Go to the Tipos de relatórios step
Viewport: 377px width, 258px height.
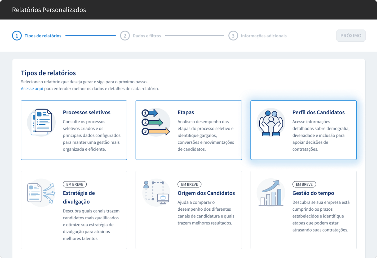coord(43,35)
